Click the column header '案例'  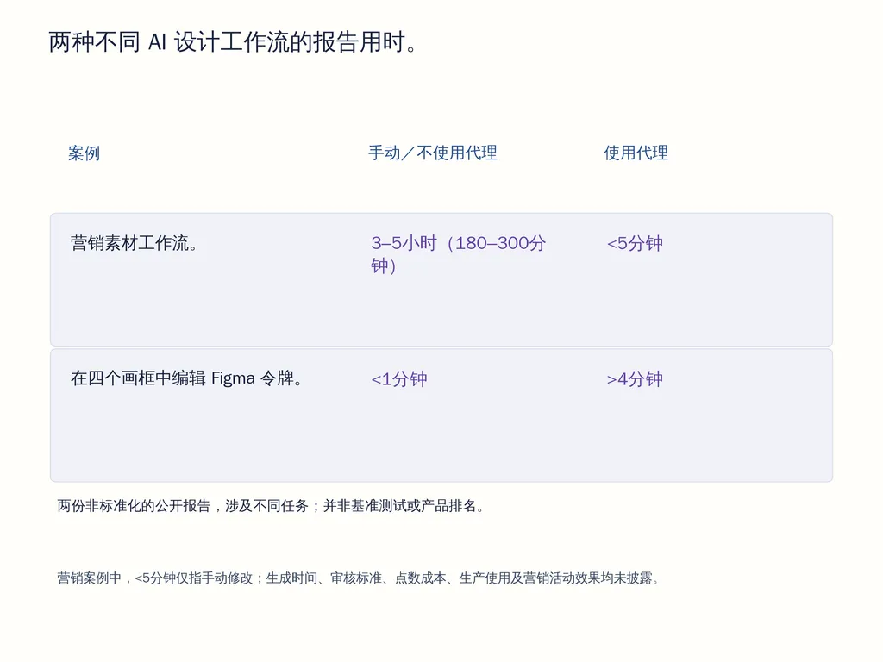pos(84,153)
